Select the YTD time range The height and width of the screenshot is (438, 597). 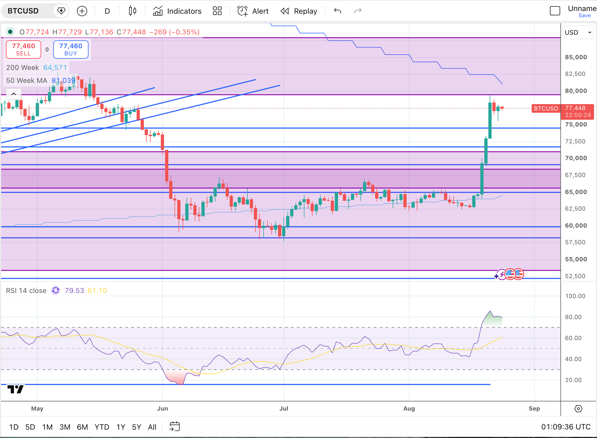[102, 427]
